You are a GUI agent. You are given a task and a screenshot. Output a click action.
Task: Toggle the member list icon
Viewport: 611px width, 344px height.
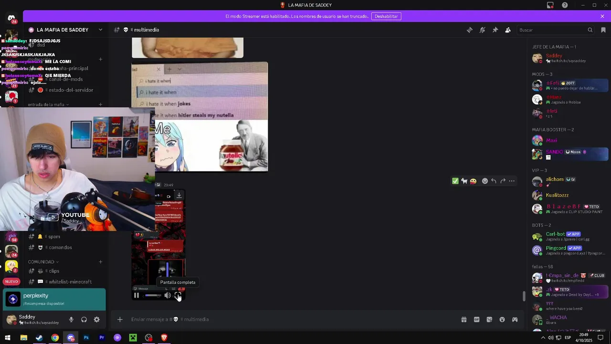coord(508,30)
